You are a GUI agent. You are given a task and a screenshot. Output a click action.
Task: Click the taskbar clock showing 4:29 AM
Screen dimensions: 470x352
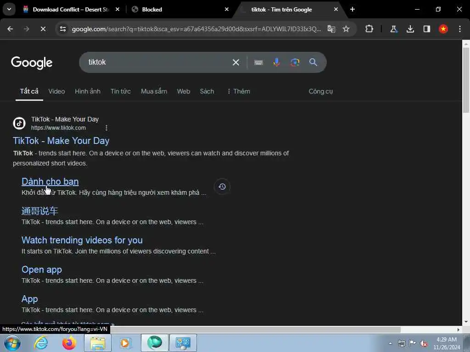pos(447,343)
